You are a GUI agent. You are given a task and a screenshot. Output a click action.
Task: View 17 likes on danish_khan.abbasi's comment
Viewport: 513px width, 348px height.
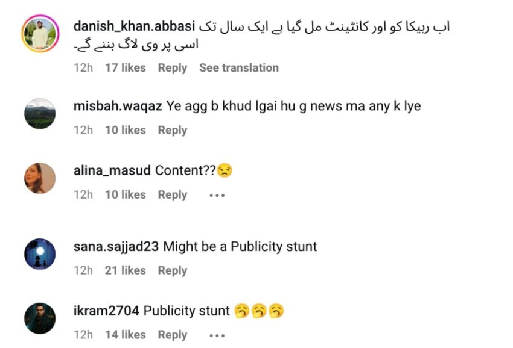(124, 67)
